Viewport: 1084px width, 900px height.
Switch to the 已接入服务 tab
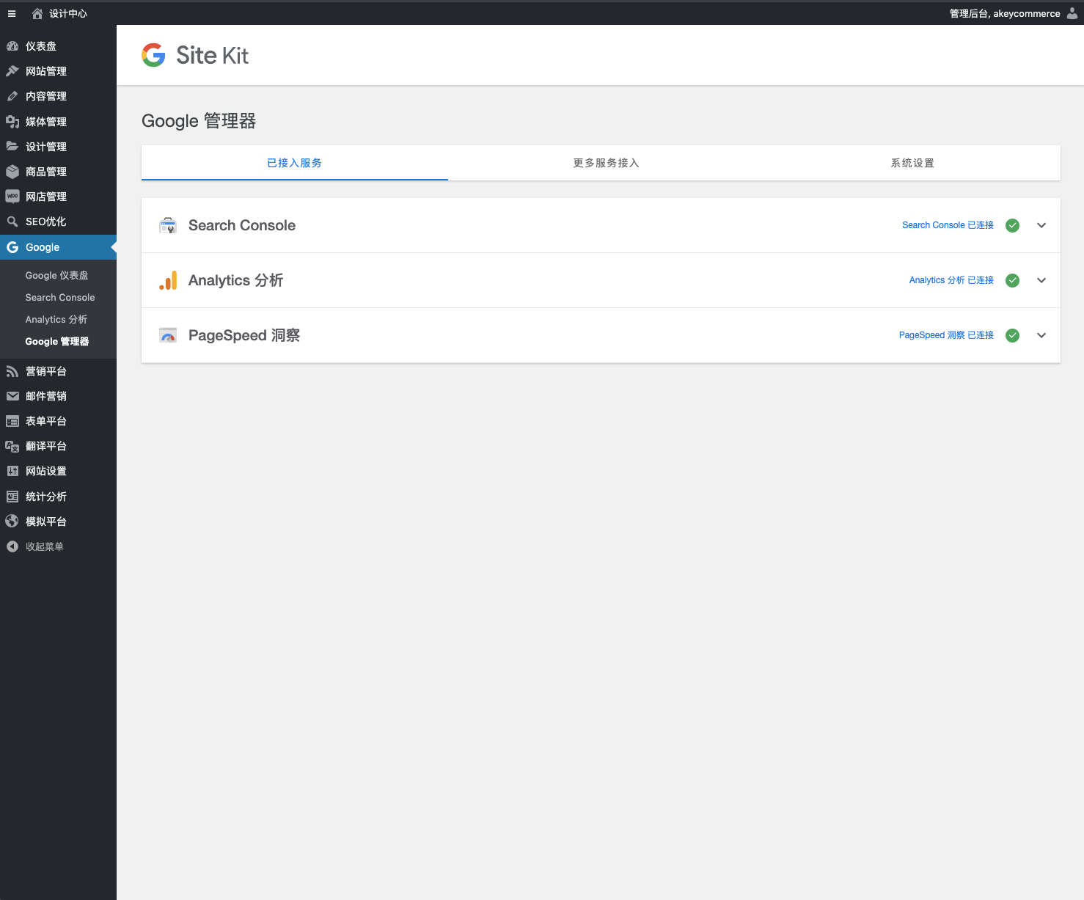tap(295, 163)
